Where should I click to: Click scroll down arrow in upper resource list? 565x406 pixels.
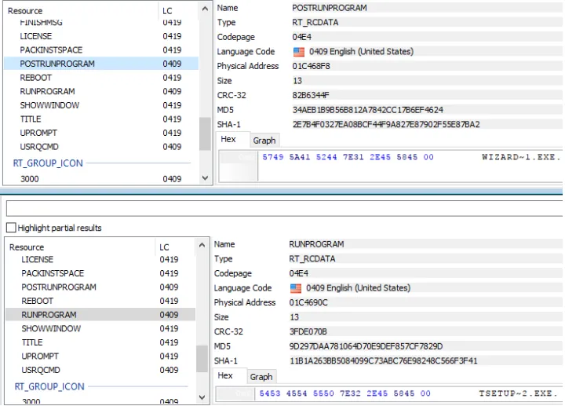[x=205, y=177]
